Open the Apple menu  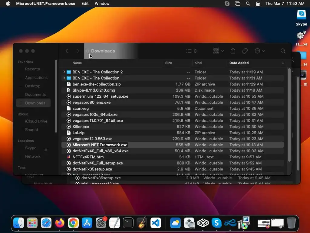[x=8, y=4]
